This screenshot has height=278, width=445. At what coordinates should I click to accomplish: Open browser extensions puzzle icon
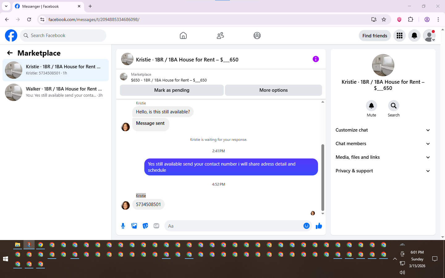[410, 19]
